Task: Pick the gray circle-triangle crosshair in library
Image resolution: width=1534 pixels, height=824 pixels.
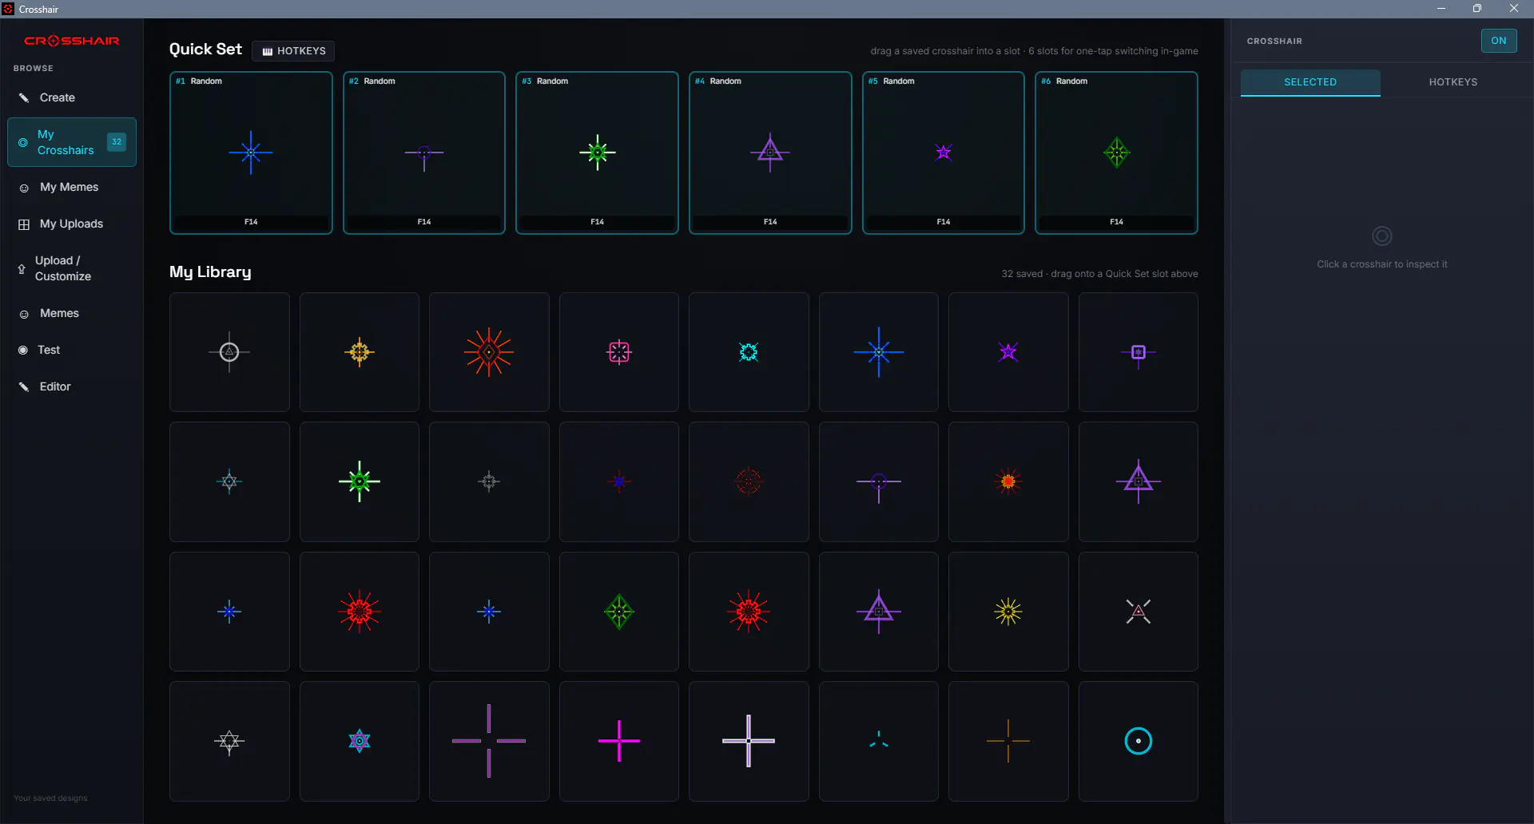Action: tap(229, 352)
